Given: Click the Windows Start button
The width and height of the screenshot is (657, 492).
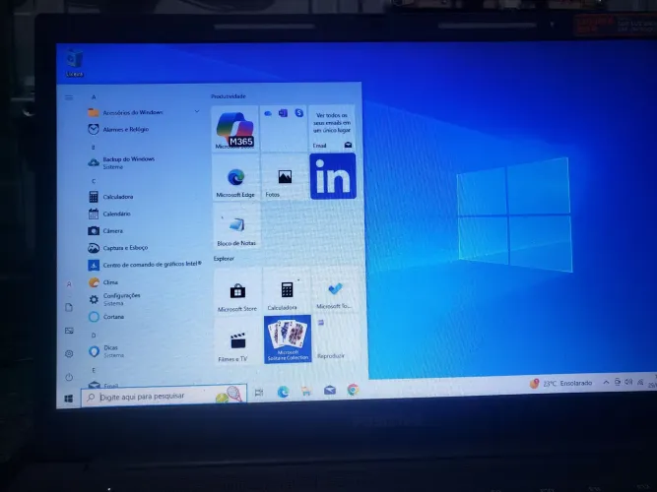Looking at the screenshot, I should point(69,399).
